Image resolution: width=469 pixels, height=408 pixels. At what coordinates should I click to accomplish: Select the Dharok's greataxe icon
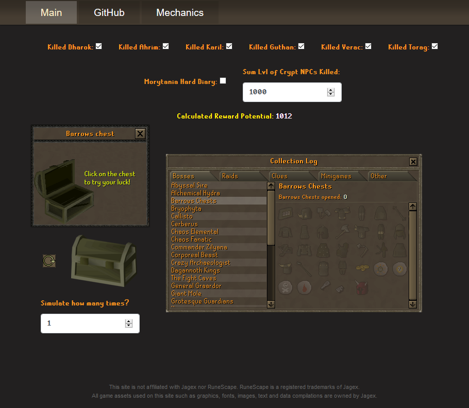[x=343, y=231]
